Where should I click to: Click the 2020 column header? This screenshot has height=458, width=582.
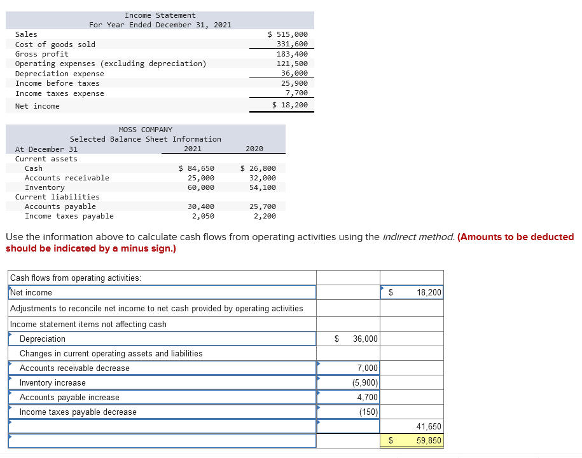point(254,149)
